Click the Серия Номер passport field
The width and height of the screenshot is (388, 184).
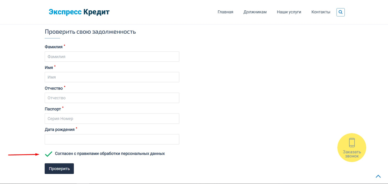[x=112, y=119]
